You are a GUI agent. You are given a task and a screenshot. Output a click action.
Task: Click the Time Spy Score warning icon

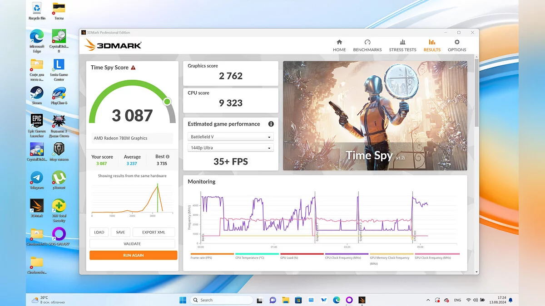[133, 68]
